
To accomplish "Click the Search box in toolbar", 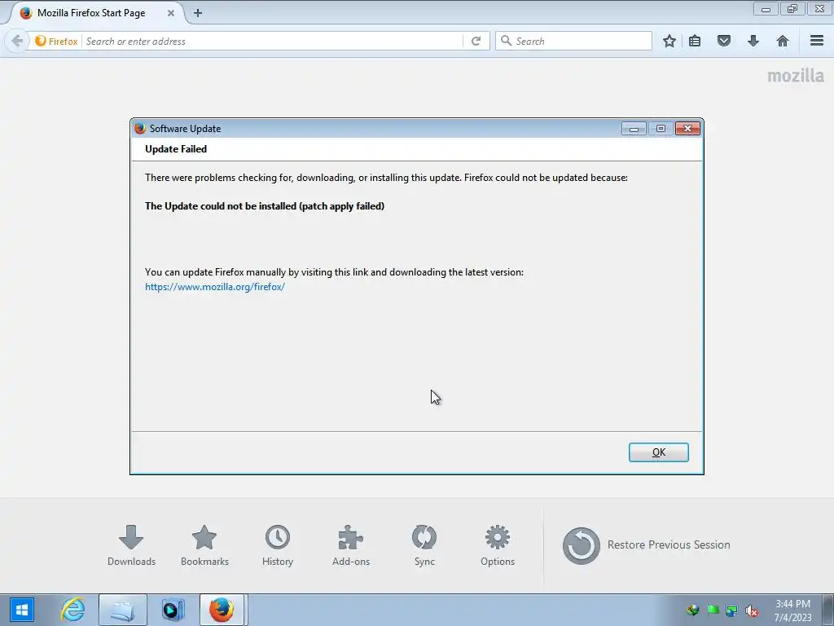I will [x=573, y=41].
